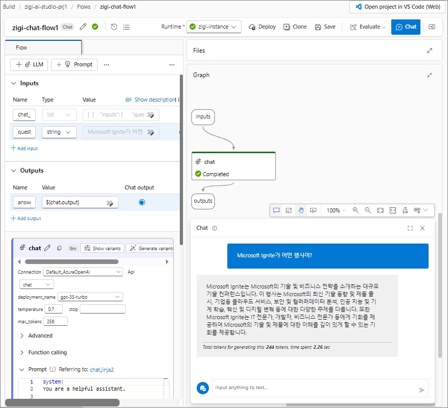Open run history clock icon
448x408 pixels.
(114, 27)
